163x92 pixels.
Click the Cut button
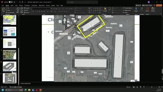pos(8,8)
